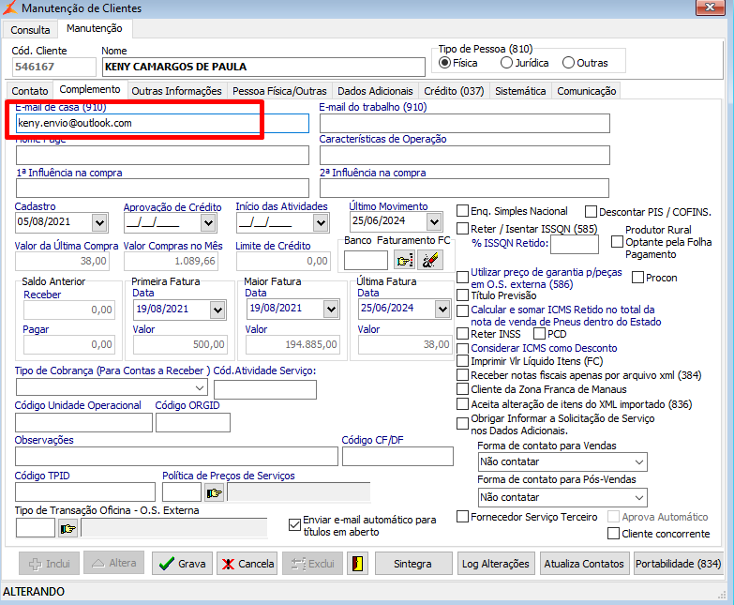Open the Contato tab

(x=30, y=91)
